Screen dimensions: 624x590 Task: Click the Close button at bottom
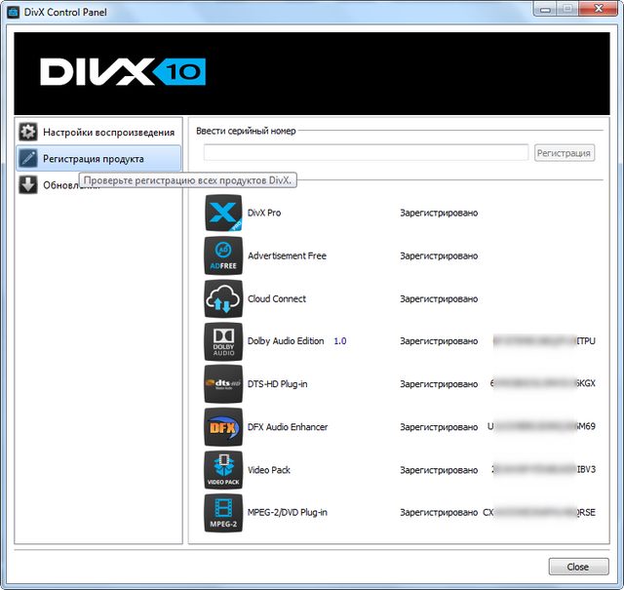[577, 567]
